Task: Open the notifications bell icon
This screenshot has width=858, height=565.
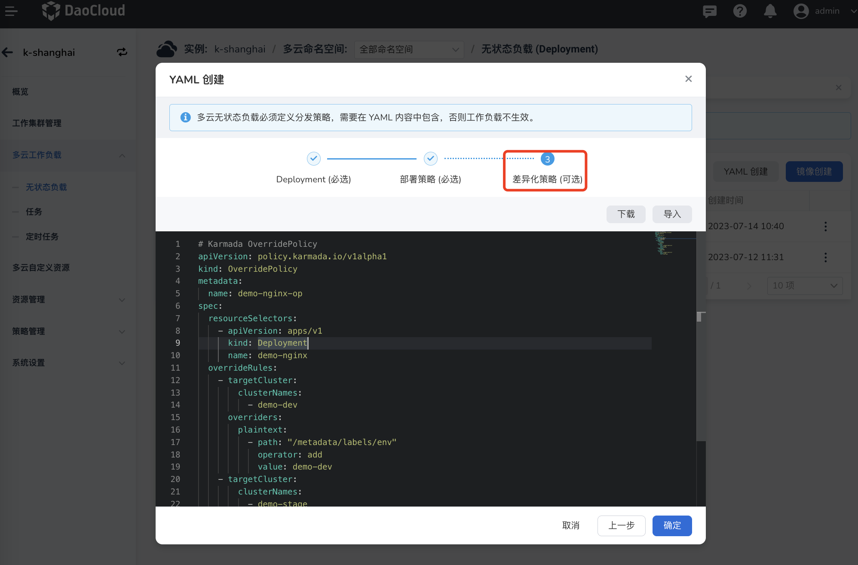Action: [770, 11]
